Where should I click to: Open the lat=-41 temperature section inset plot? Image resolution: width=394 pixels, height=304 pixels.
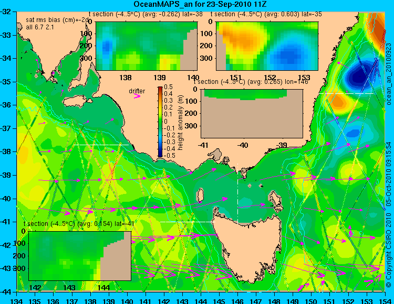pos(80,256)
